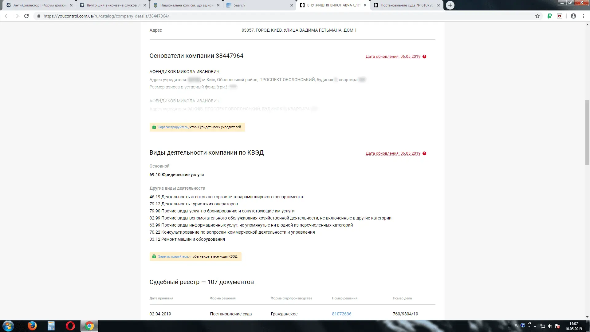590x332 pixels.
Task: Click red help icon beside KVED update date
Action: pos(424,153)
